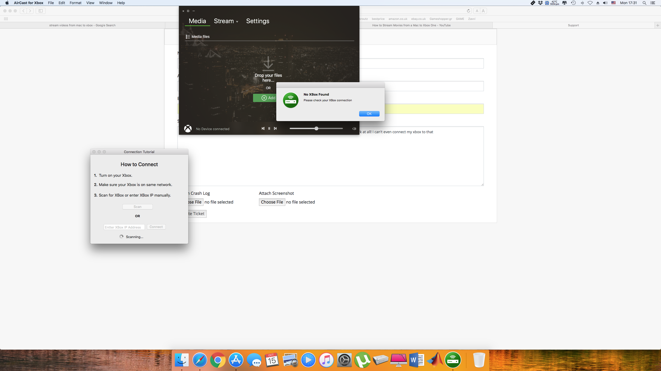Open System Preferences from the Dock
The height and width of the screenshot is (371, 661).
[x=344, y=360]
